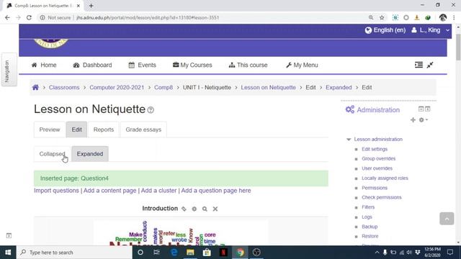461x259 pixels.
Task: Open Backup in Lesson administration
Action: click(x=370, y=227)
